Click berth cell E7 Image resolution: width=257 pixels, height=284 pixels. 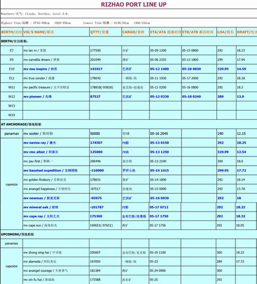point(12,50)
